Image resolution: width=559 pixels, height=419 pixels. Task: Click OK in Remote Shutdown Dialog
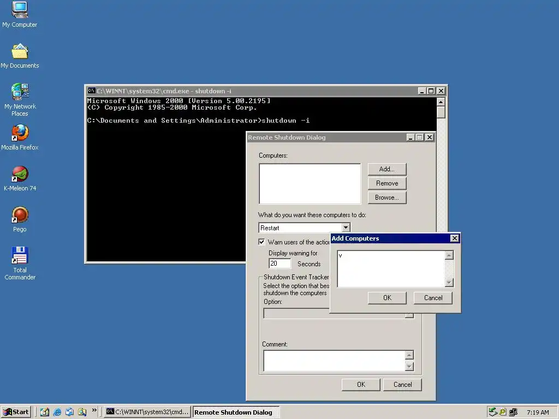[361, 385]
